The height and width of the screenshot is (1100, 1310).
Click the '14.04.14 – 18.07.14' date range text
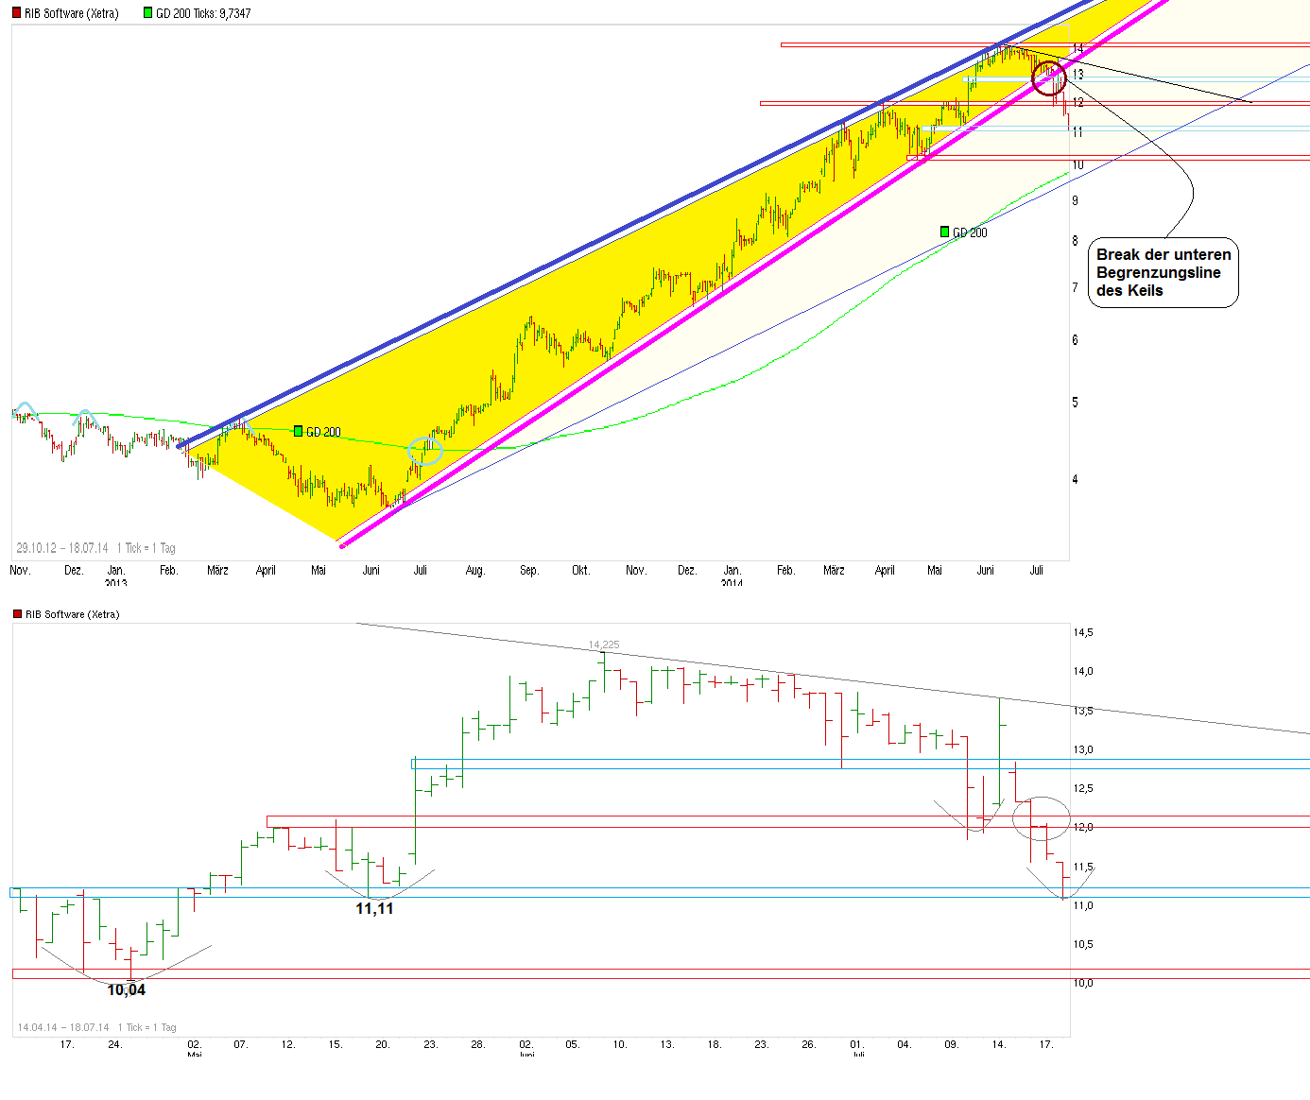tap(64, 1027)
